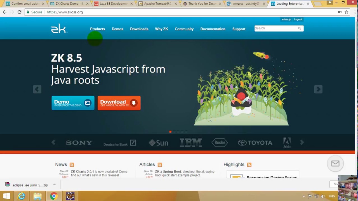Click the ENG language indicator
The height and width of the screenshot is (201, 358).
[x=332, y=196]
